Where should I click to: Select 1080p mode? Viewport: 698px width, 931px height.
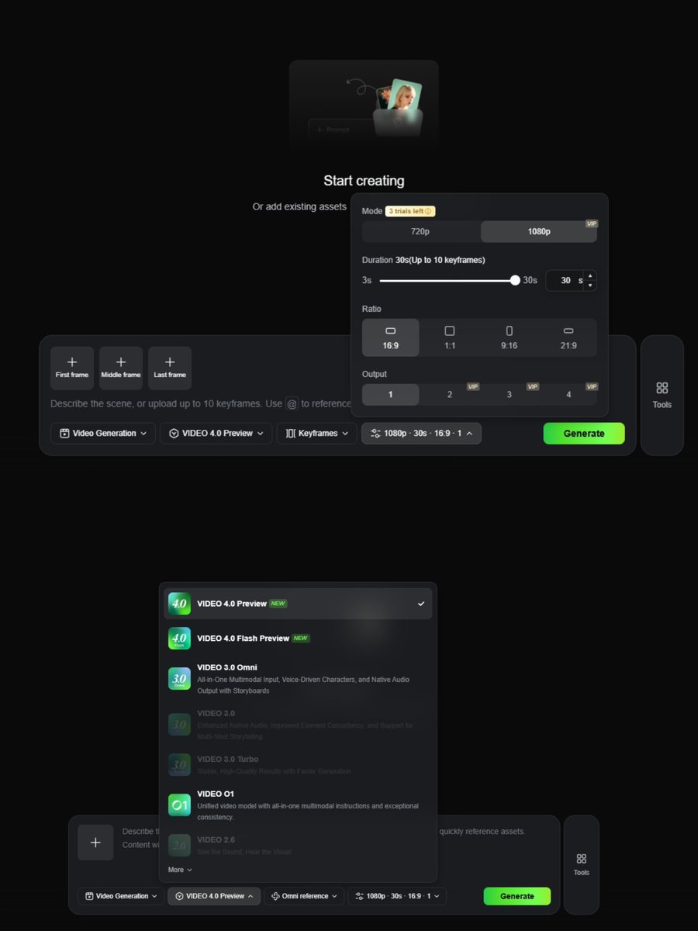pos(539,232)
